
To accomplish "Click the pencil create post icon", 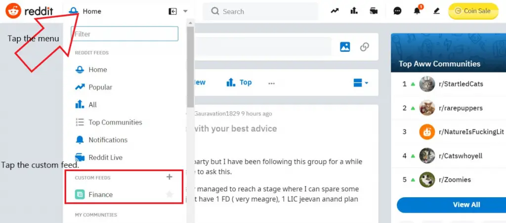I will point(436,11).
